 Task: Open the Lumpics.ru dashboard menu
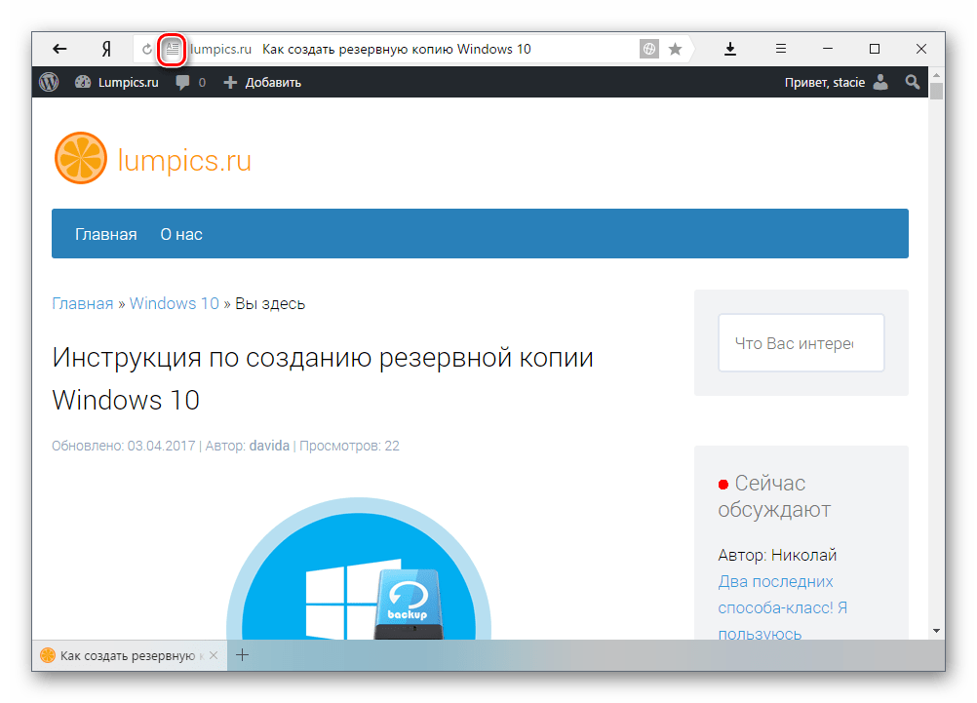pos(117,83)
